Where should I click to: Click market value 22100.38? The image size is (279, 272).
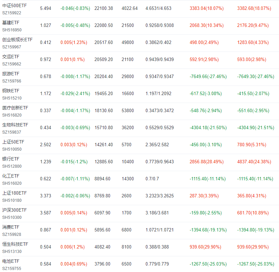(104, 9)
